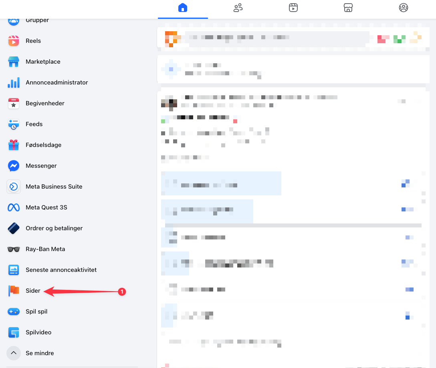
Task: Open the Meta Business Suite icon
Action: 13,187
